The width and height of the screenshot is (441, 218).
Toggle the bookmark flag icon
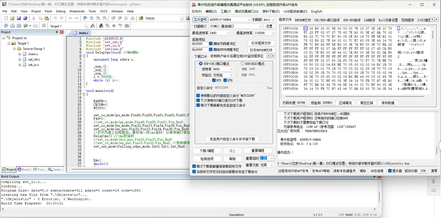85,18
